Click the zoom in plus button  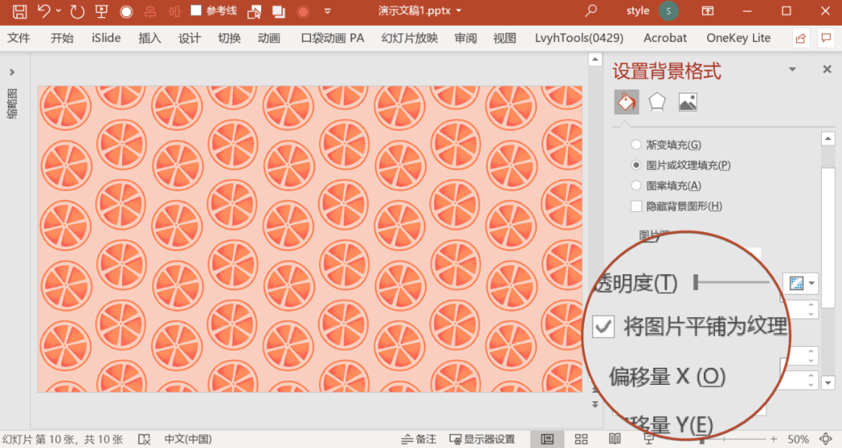click(x=773, y=439)
